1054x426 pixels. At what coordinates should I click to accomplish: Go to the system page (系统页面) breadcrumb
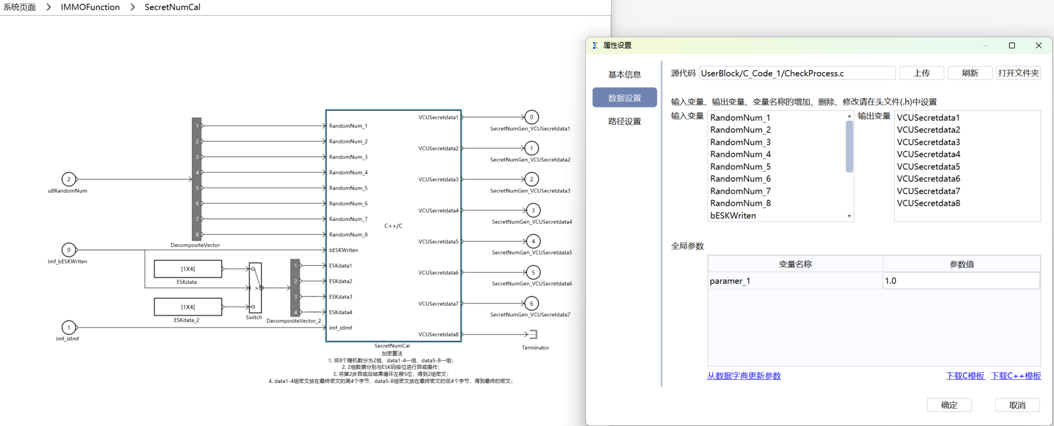tap(19, 7)
